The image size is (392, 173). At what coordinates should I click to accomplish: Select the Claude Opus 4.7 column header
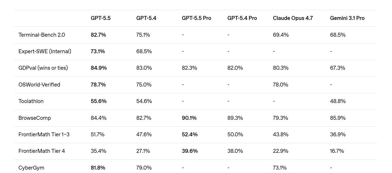[293, 18]
